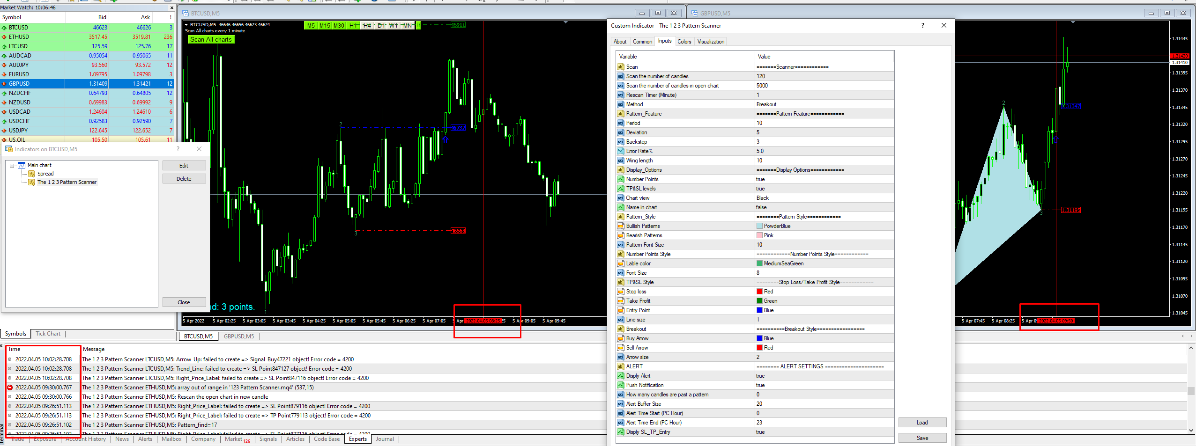Image resolution: width=1196 pixels, height=446 pixels.
Task: Click the MediumSeaGreen Lable color swatch
Action: [759, 263]
